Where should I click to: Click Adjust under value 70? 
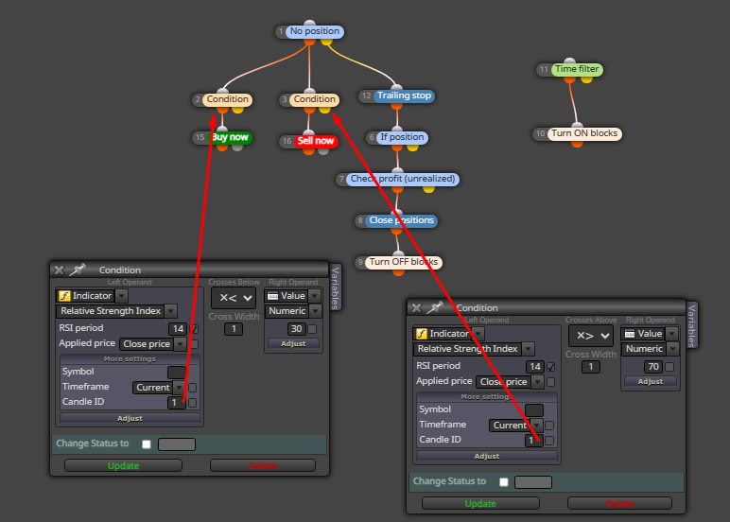pyautogui.click(x=651, y=381)
